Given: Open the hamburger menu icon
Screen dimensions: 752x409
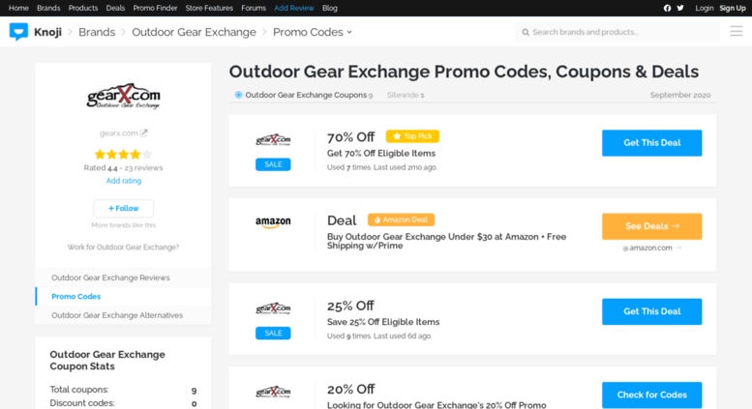Looking at the screenshot, I should click(737, 32).
